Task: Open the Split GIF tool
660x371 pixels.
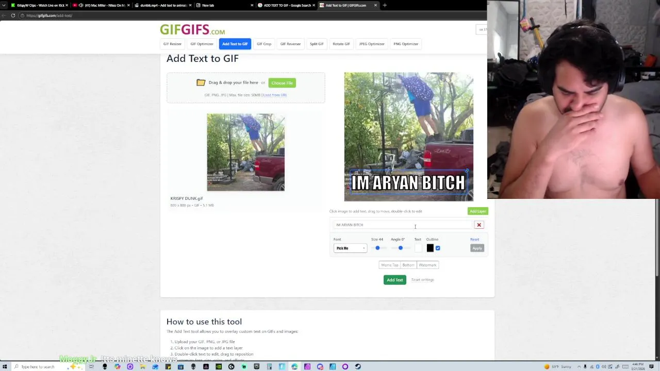Action: tap(317, 44)
